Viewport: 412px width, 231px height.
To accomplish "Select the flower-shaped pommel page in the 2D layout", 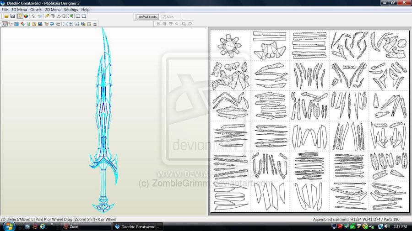I will (x=230, y=46).
